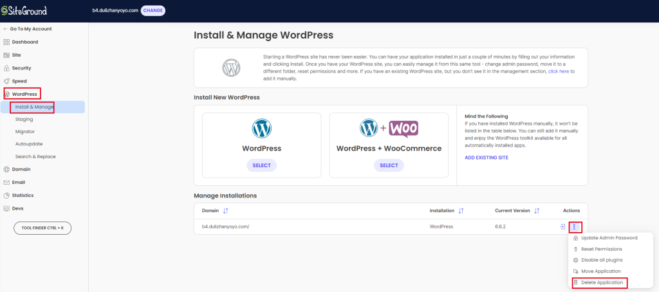The height and width of the screenshot is (292, 659).
Task: Click the Install & Manage WordPress heading
Action: (263, 35)
